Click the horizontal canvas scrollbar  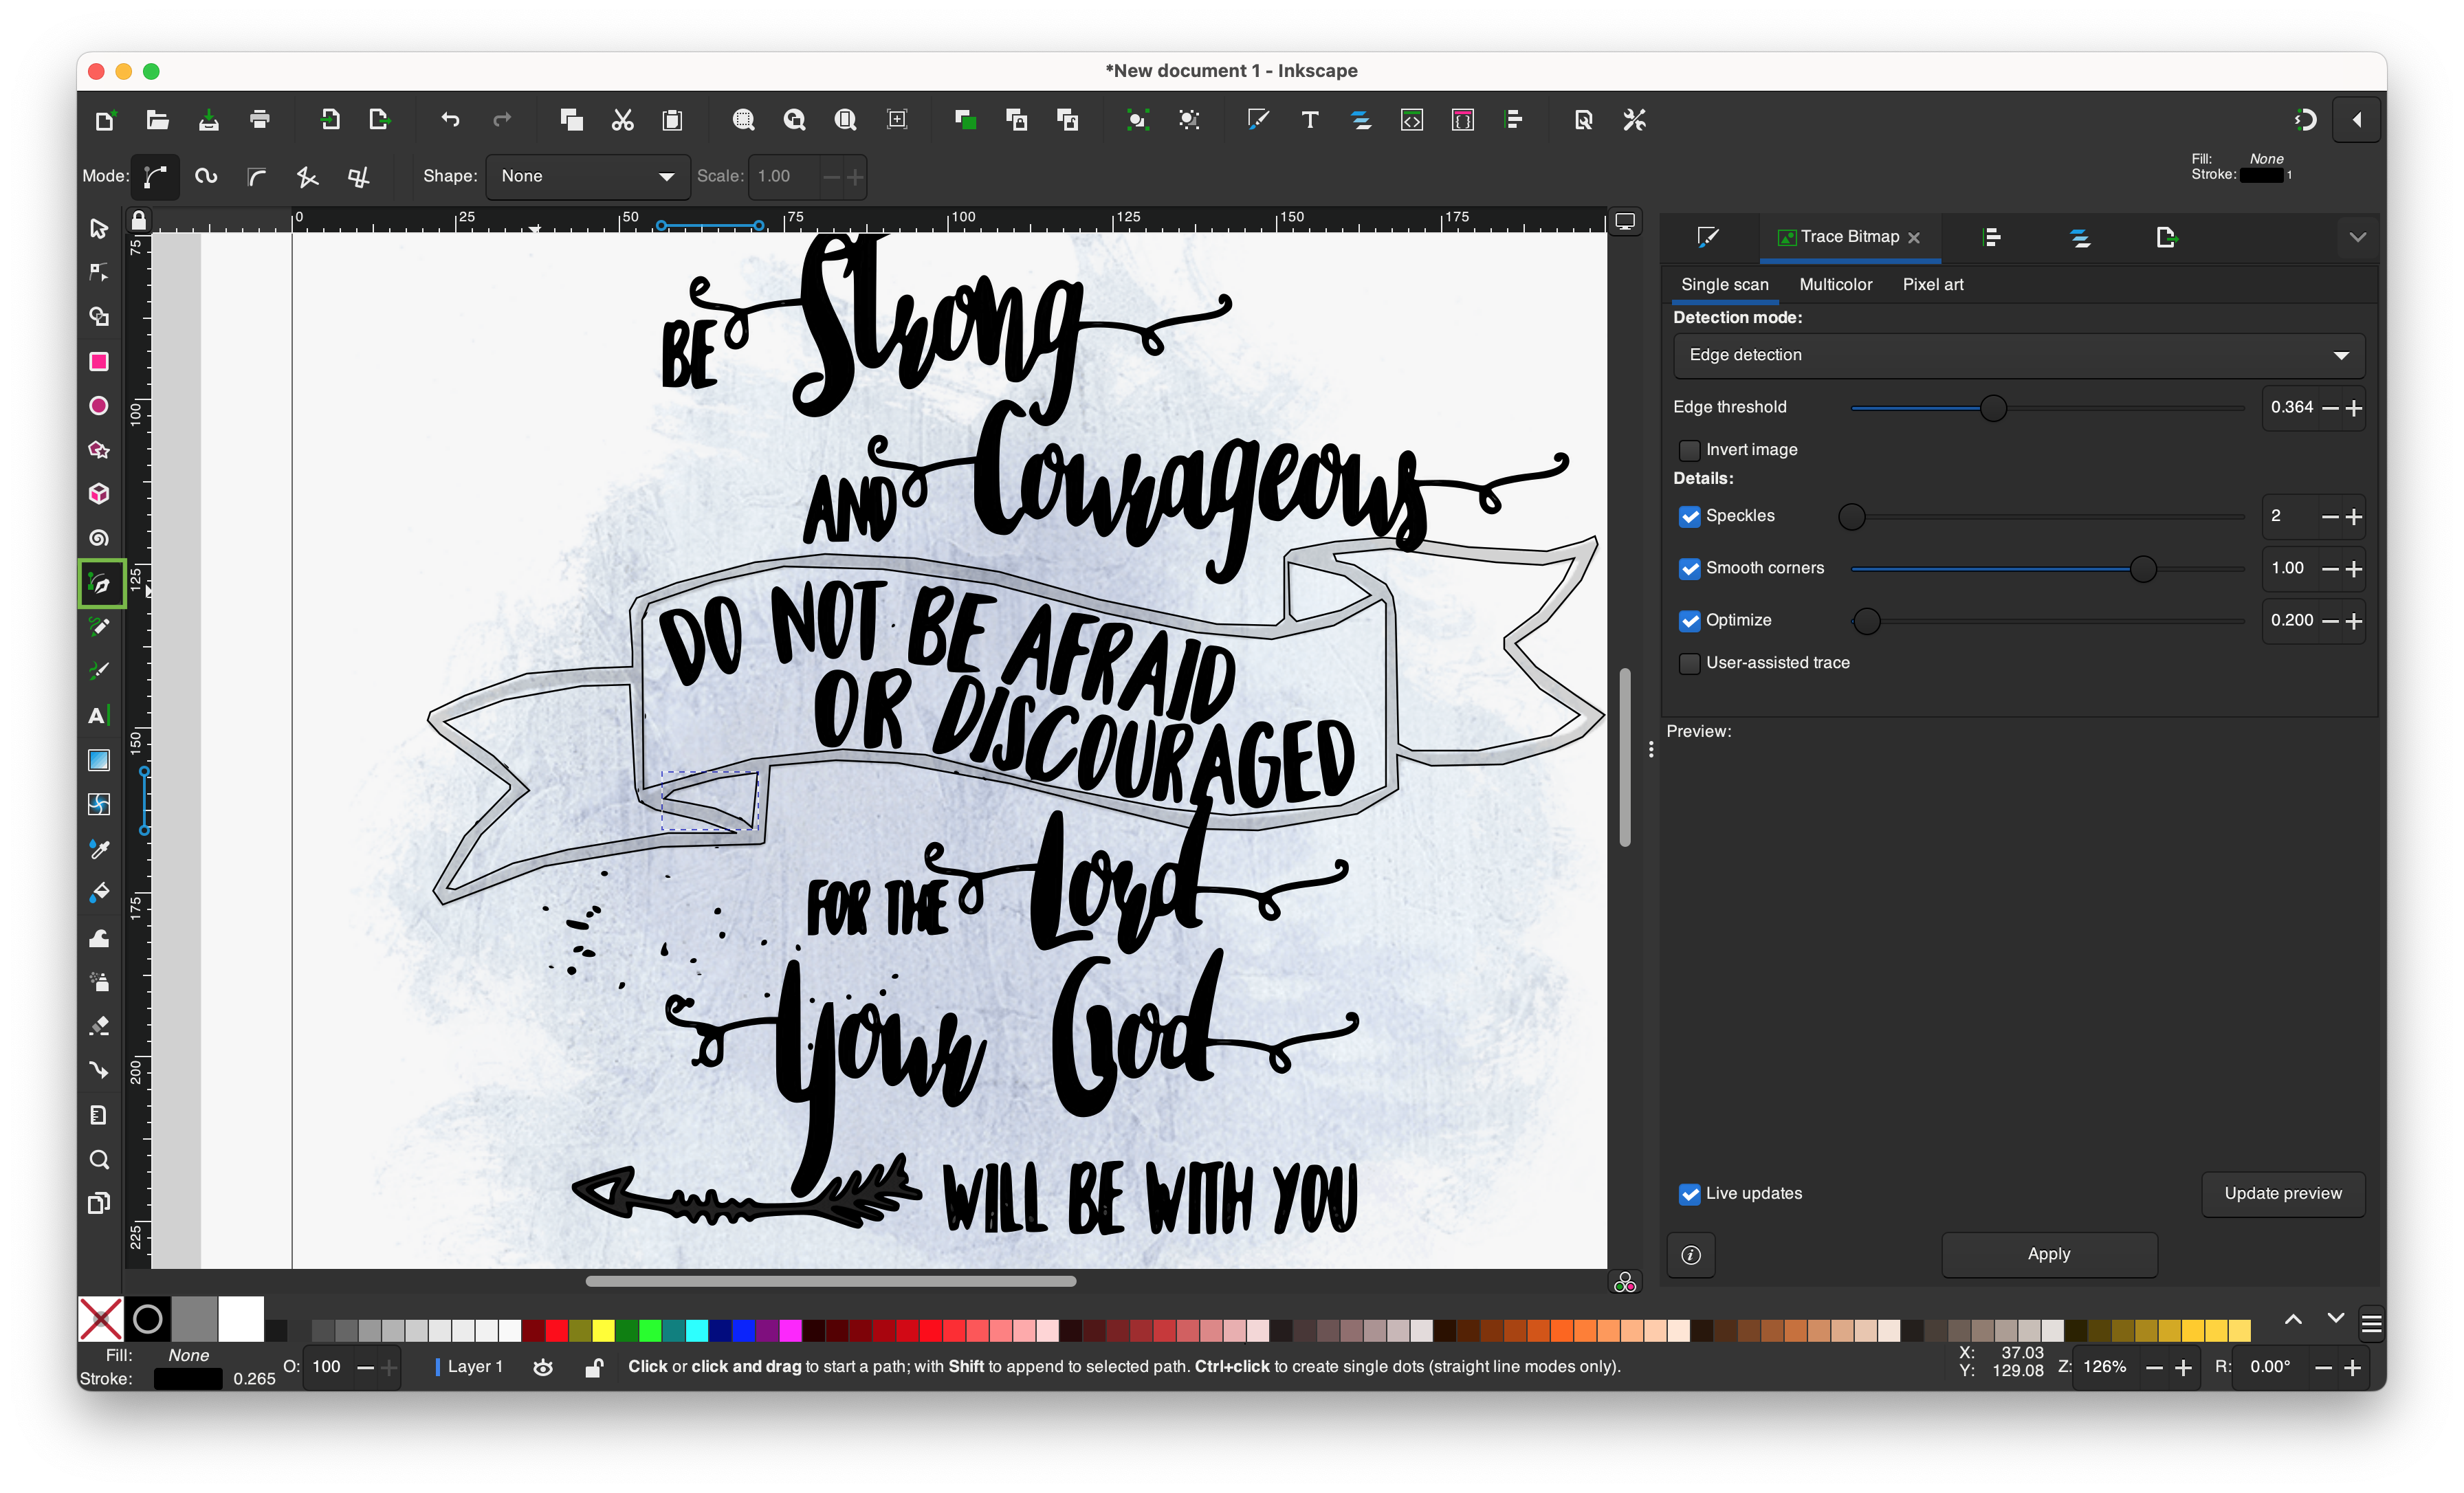pos(831,1281)
